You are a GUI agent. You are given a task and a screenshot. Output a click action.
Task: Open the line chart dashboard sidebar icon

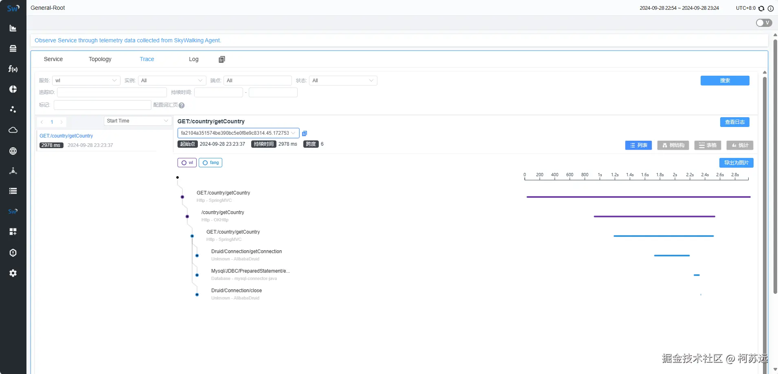[13, 28]
